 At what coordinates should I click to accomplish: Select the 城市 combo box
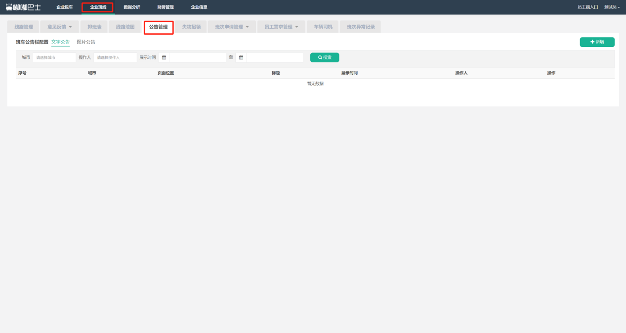coord(54,57)
